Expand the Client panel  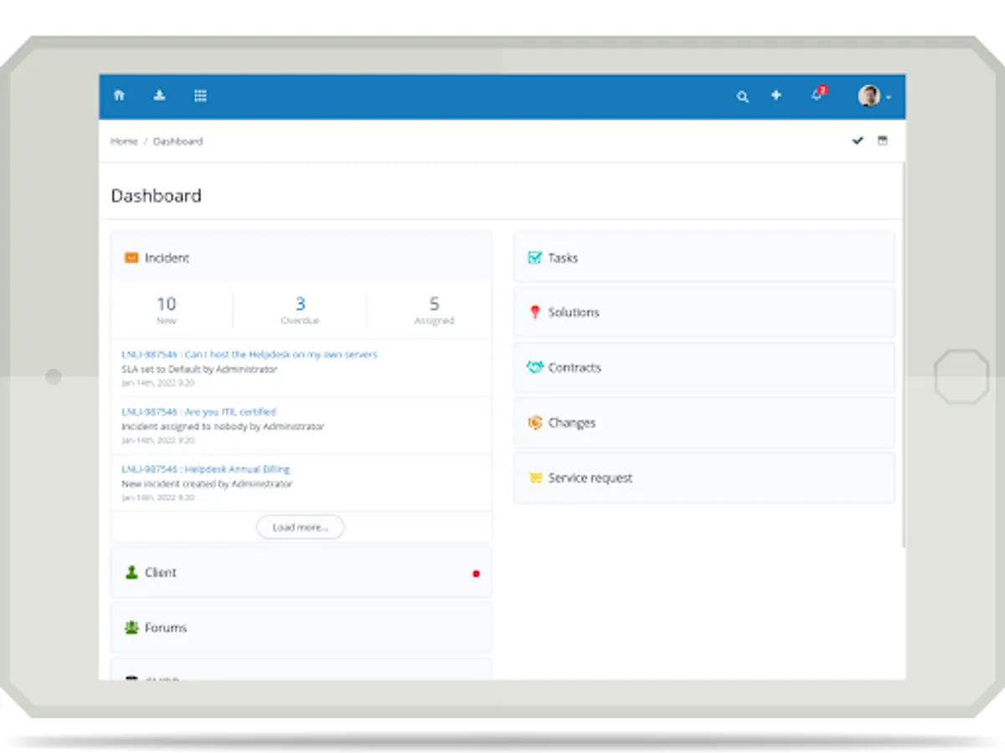(301, 572)
